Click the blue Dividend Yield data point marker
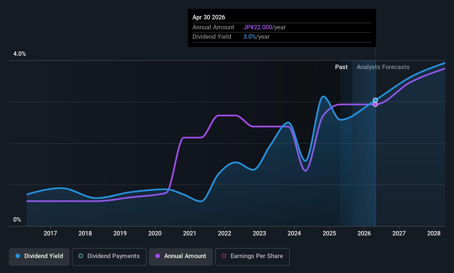The height and width of the screenshot is (273, 454). pos(375,100)
